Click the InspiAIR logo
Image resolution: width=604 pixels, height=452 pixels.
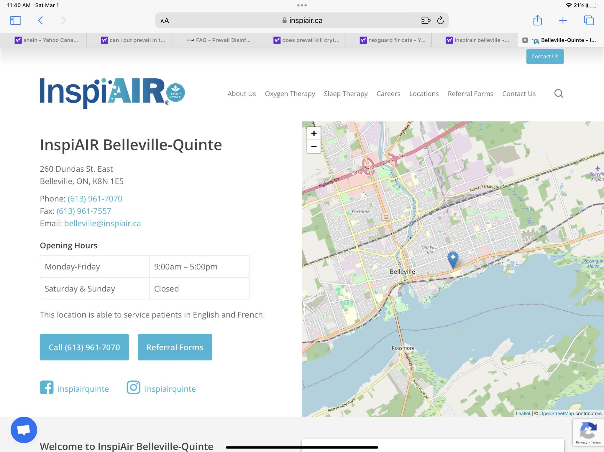tap(112, 93)
